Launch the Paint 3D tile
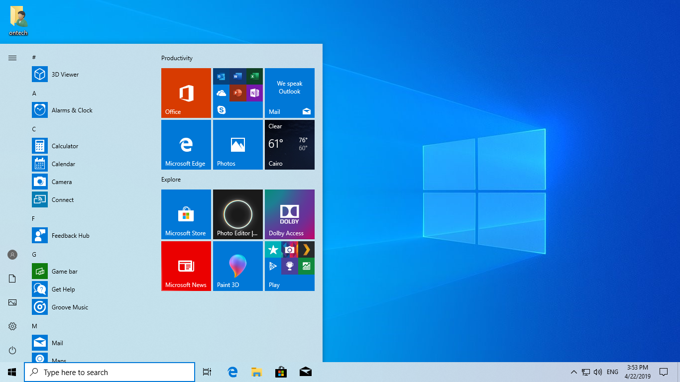 [238, 266]
